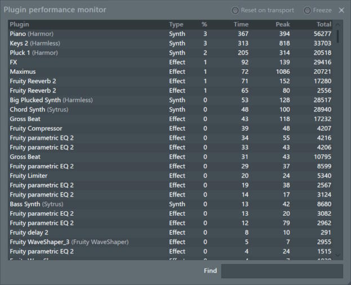Toggle the Freeze option

[307, 10]
